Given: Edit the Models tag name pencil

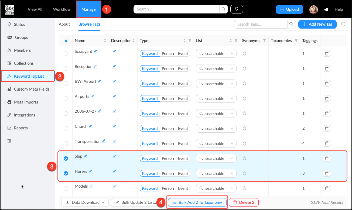Looking at the screenshot, I should click(91, 186).
